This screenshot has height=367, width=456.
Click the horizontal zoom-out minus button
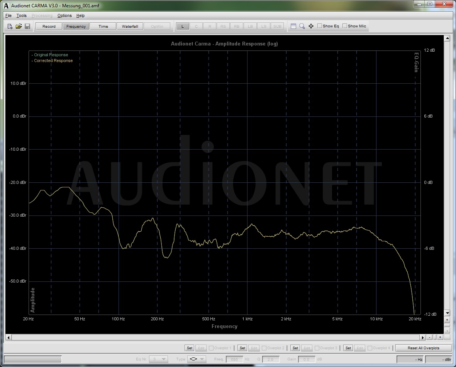(430, 337)
